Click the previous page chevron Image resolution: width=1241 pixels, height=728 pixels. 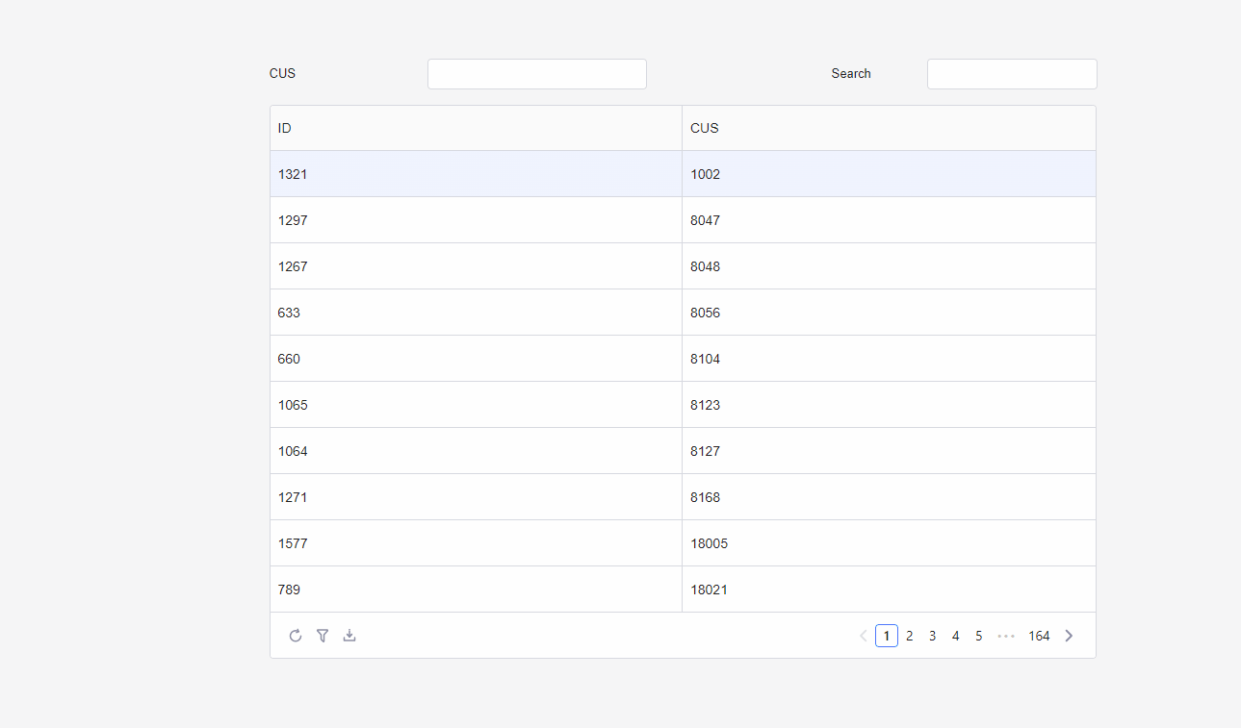pyautogui.click(x=863, y=636)
